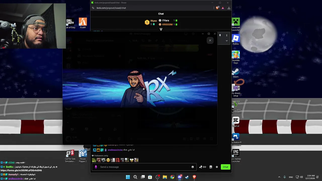Click the Chat heading in the popout
The width and height of the screenshot is (322, 181).
pyautogui.click(x=161, y=14)
